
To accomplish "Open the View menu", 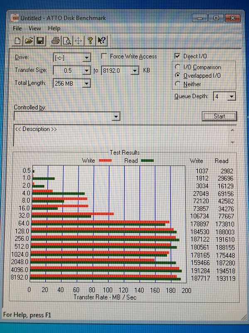I will [34, 28].
